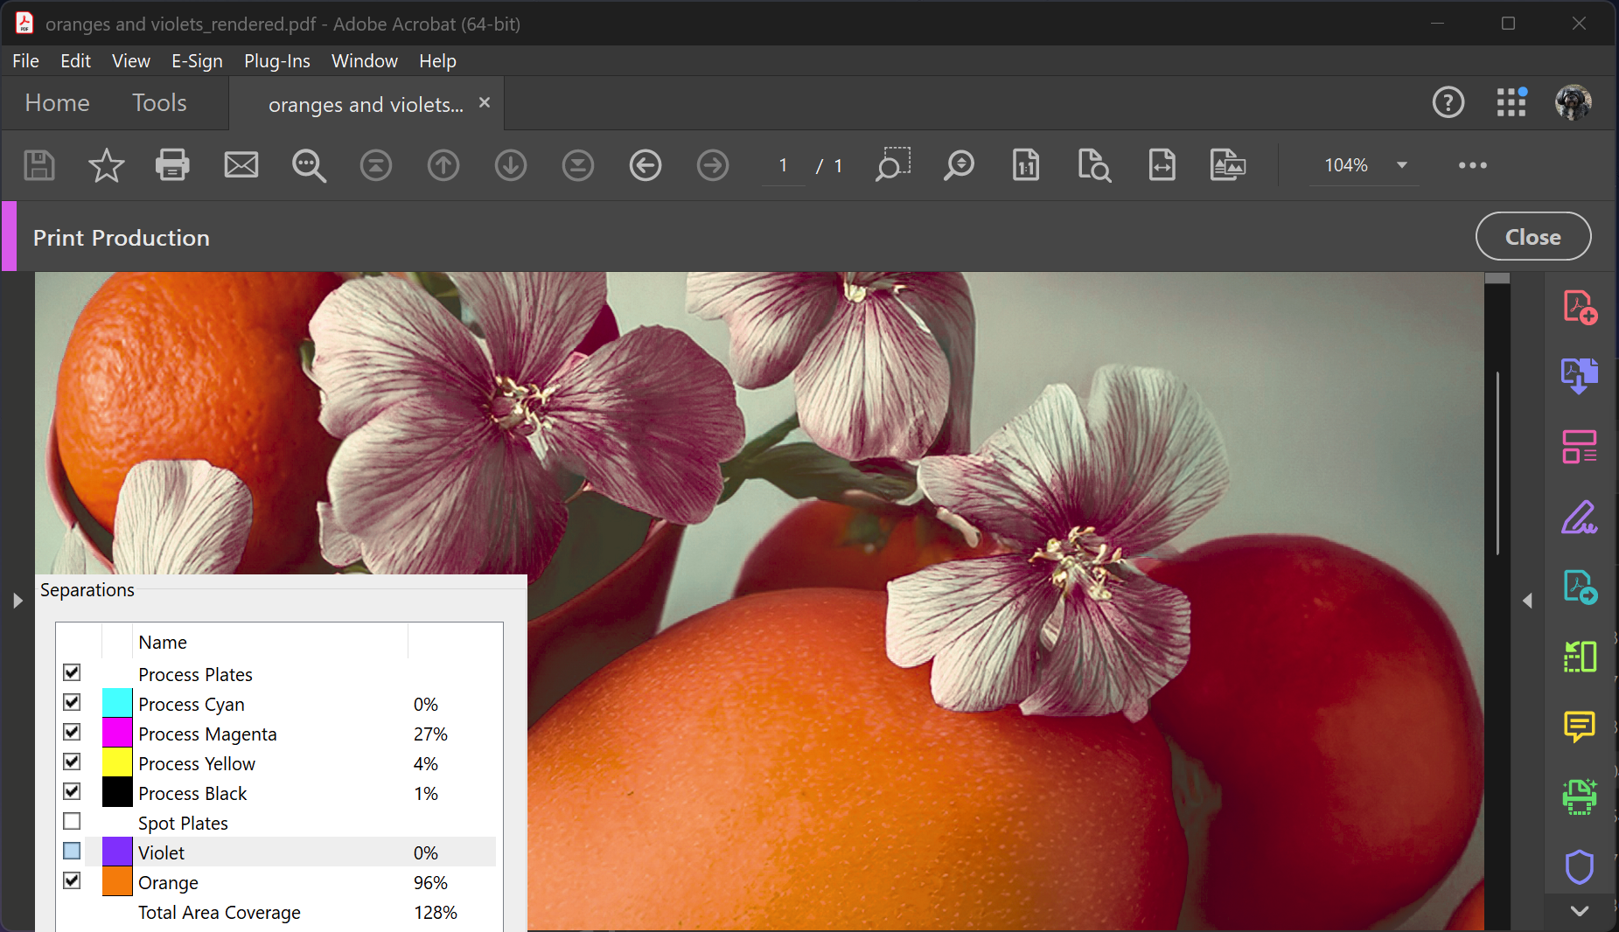Open Fill & Sign pen tool in sidebar
This screenshot has height=932, width=1619.
[x=1580, y=517]
